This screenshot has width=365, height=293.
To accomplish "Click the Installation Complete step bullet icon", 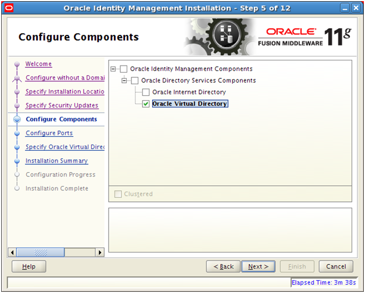I will pos(17,189).
